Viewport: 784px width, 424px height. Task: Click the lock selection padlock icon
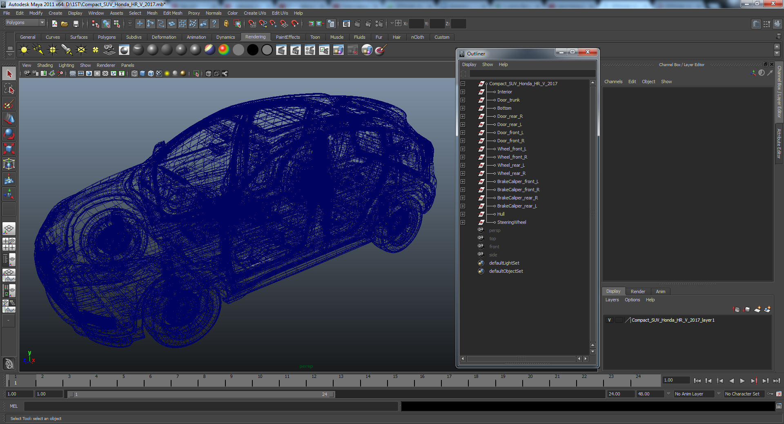click(x=226, y=24)
